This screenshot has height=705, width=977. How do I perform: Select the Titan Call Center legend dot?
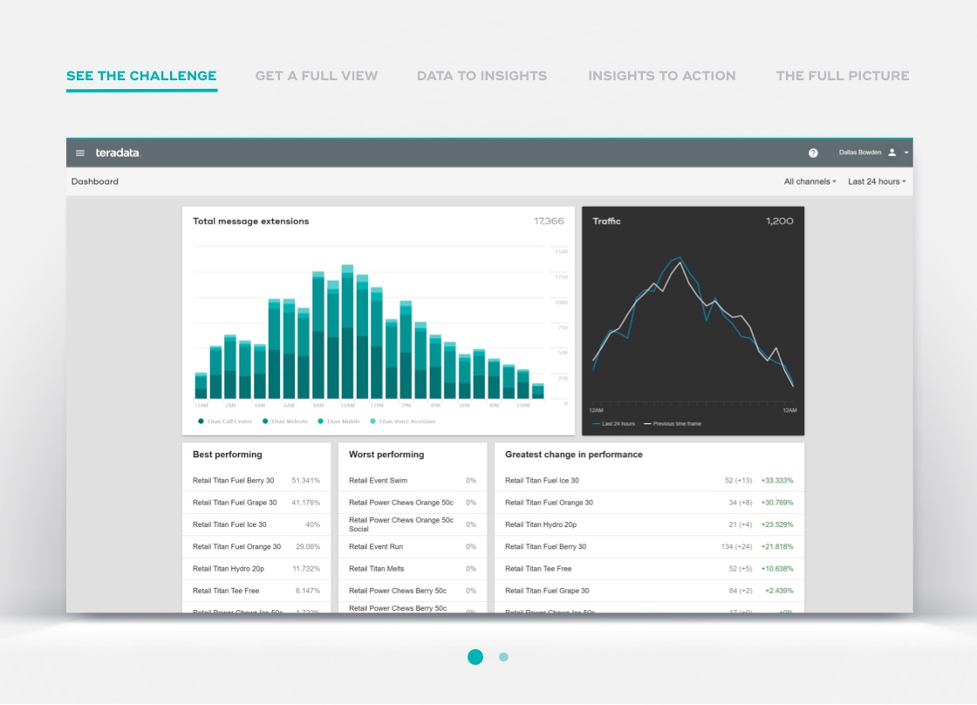(x=201, y=420)
